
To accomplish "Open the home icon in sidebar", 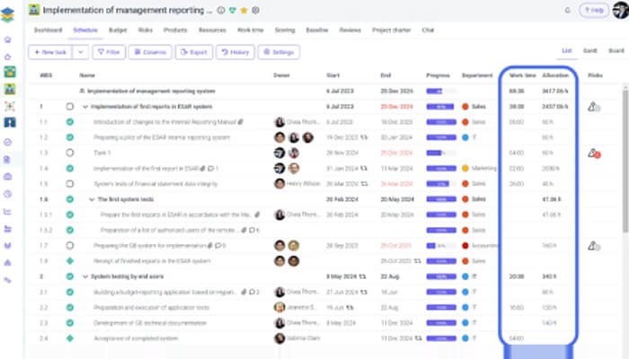I will 7,39.
